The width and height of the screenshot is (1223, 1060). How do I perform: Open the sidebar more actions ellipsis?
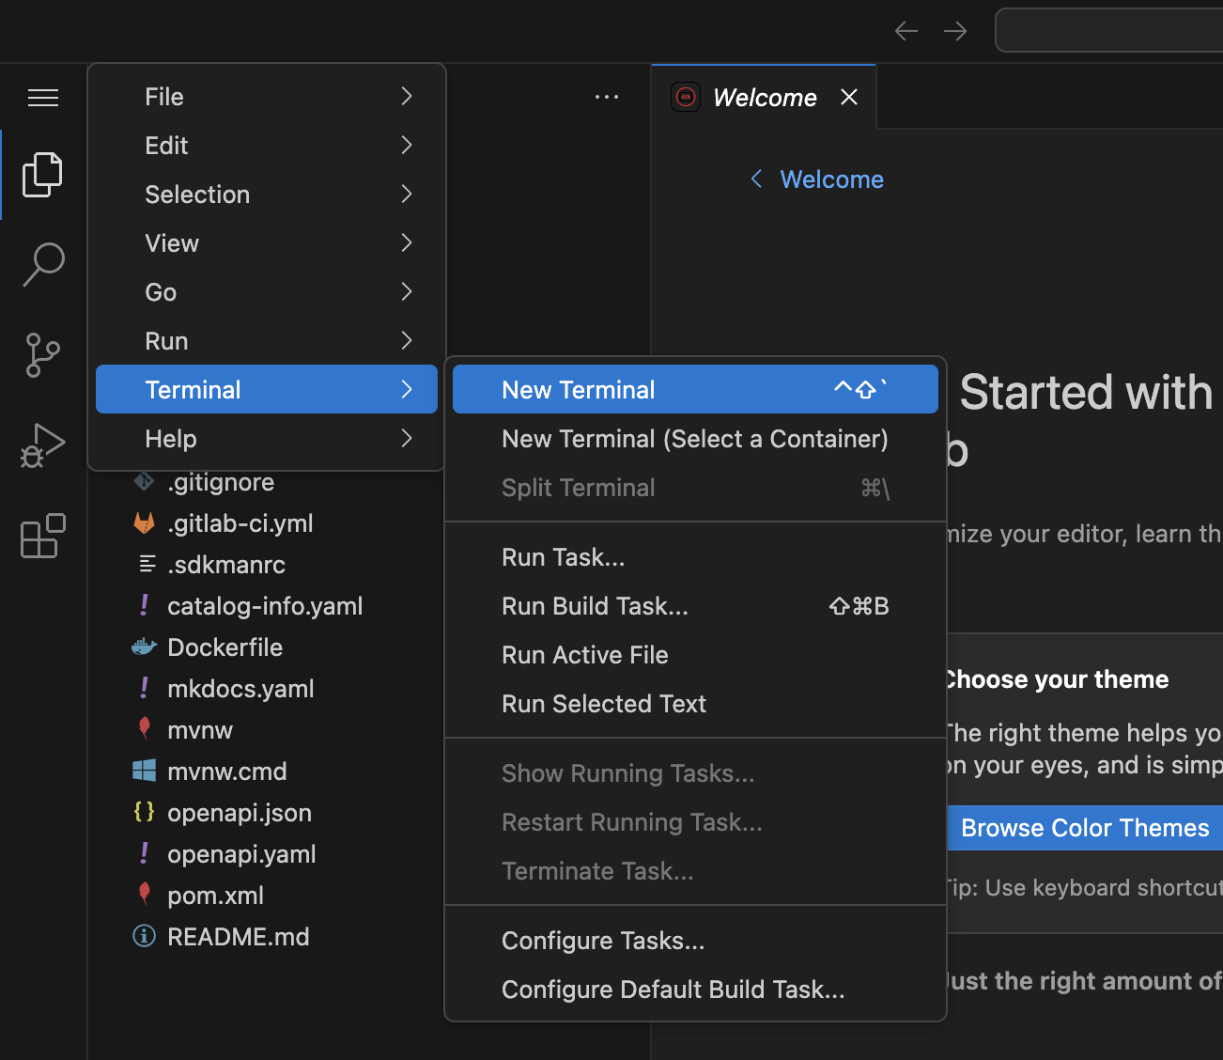607,97
